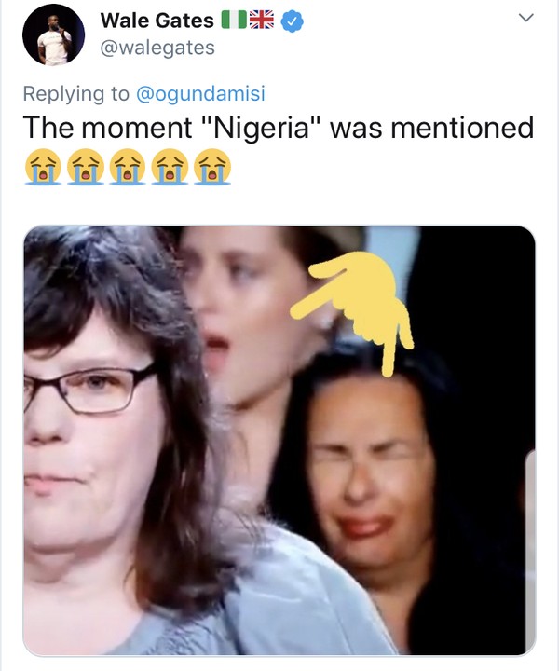Click the open-mouthed woman in the background
Image resolution: width=559 pixels, height=671 pixels.
[x=233, y=317]
